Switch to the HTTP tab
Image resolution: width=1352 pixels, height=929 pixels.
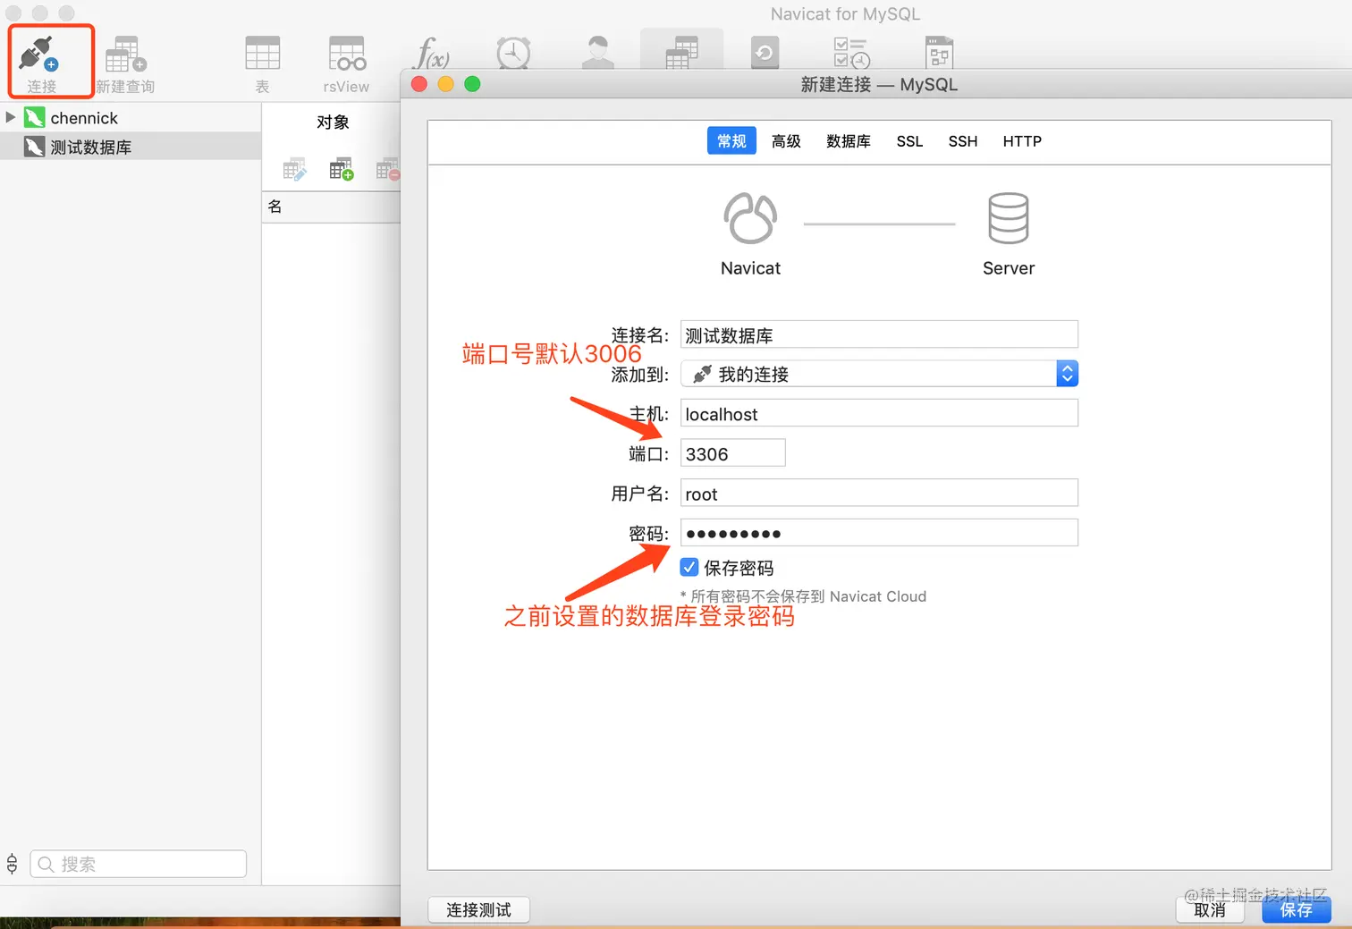1022,141
